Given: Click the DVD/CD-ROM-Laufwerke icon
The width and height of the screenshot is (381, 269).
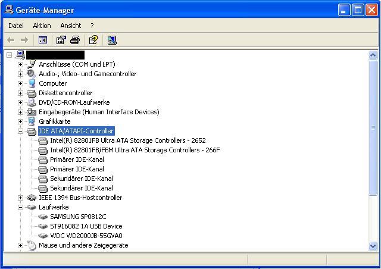Looking at the screenshot, I should (32, 102).
